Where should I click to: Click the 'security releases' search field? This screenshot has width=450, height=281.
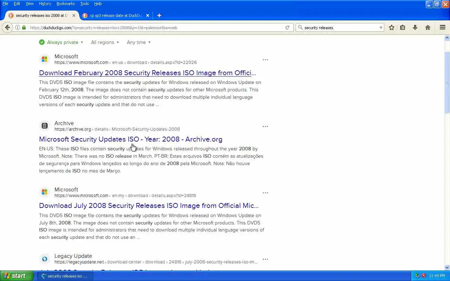coord(340,27)
